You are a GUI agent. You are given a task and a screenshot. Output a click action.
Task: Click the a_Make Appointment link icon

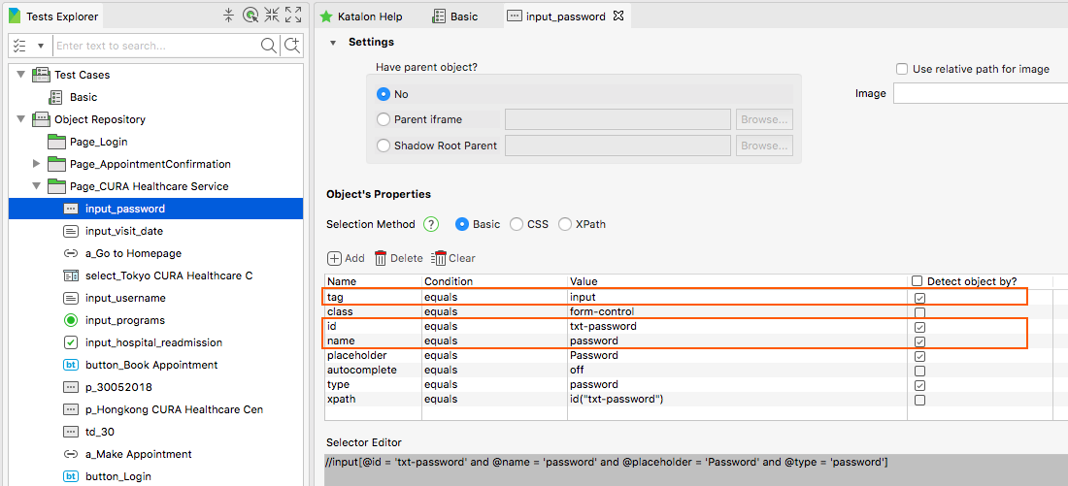coord(71,454)
